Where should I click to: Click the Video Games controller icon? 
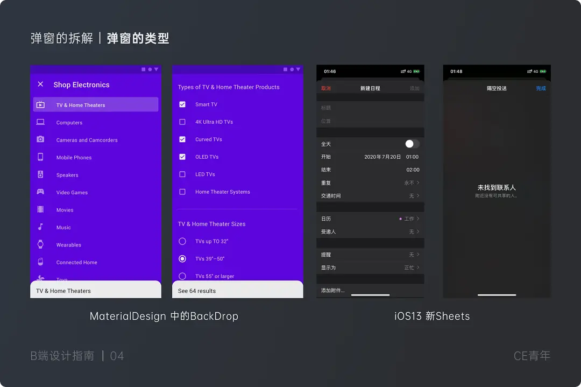40,192
